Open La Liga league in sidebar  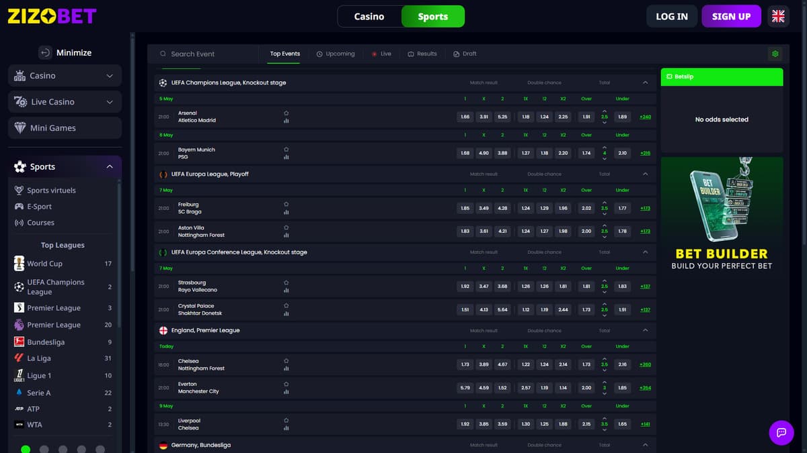tap(63, 358)
